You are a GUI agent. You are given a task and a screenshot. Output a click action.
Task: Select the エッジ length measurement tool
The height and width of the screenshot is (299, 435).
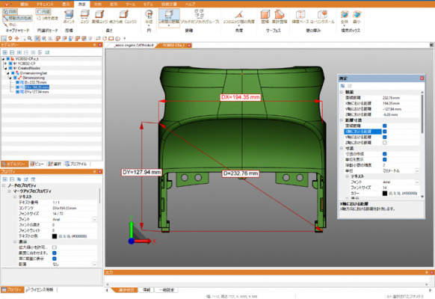[x=84, y=17]
